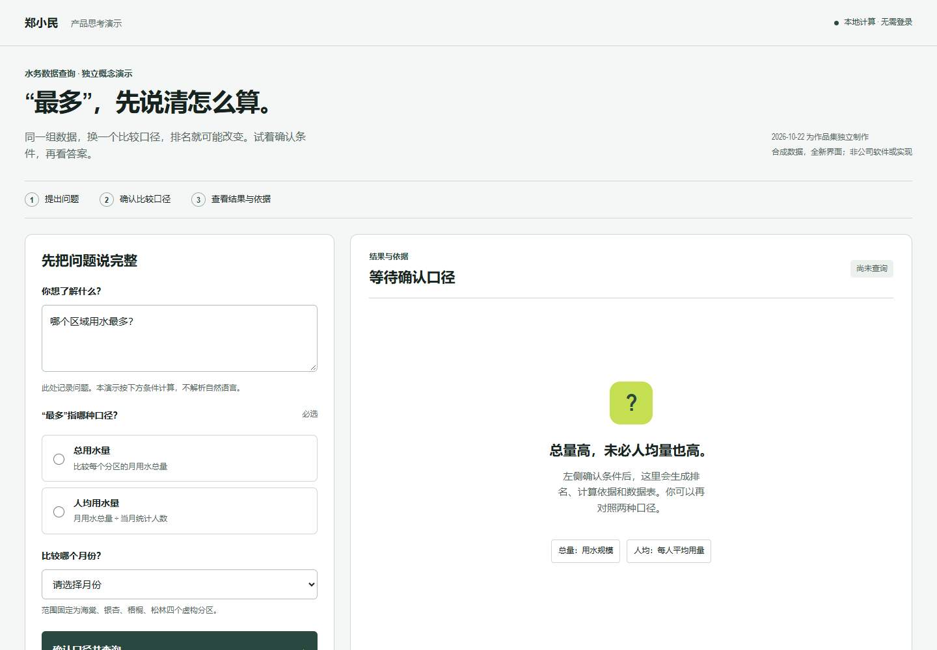Screen dimensions: 937x650
Task: Click the 郑小民 site name
Action: [42, 23]
